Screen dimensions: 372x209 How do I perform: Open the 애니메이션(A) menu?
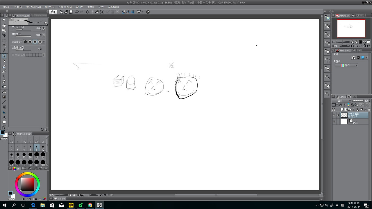pos(33,7)
